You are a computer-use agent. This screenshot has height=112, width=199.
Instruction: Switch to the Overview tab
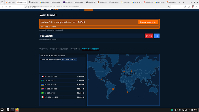[x=44, y=49]
